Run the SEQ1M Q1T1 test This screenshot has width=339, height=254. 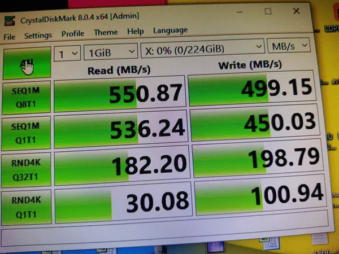tap(26, 133)
